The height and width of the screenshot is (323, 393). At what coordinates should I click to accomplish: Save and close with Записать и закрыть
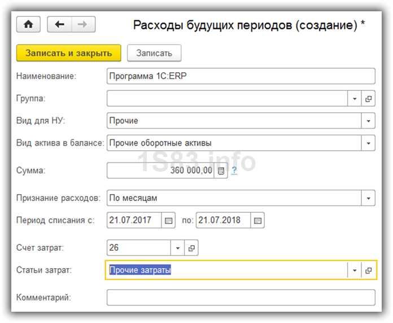[x=69, y=53]
